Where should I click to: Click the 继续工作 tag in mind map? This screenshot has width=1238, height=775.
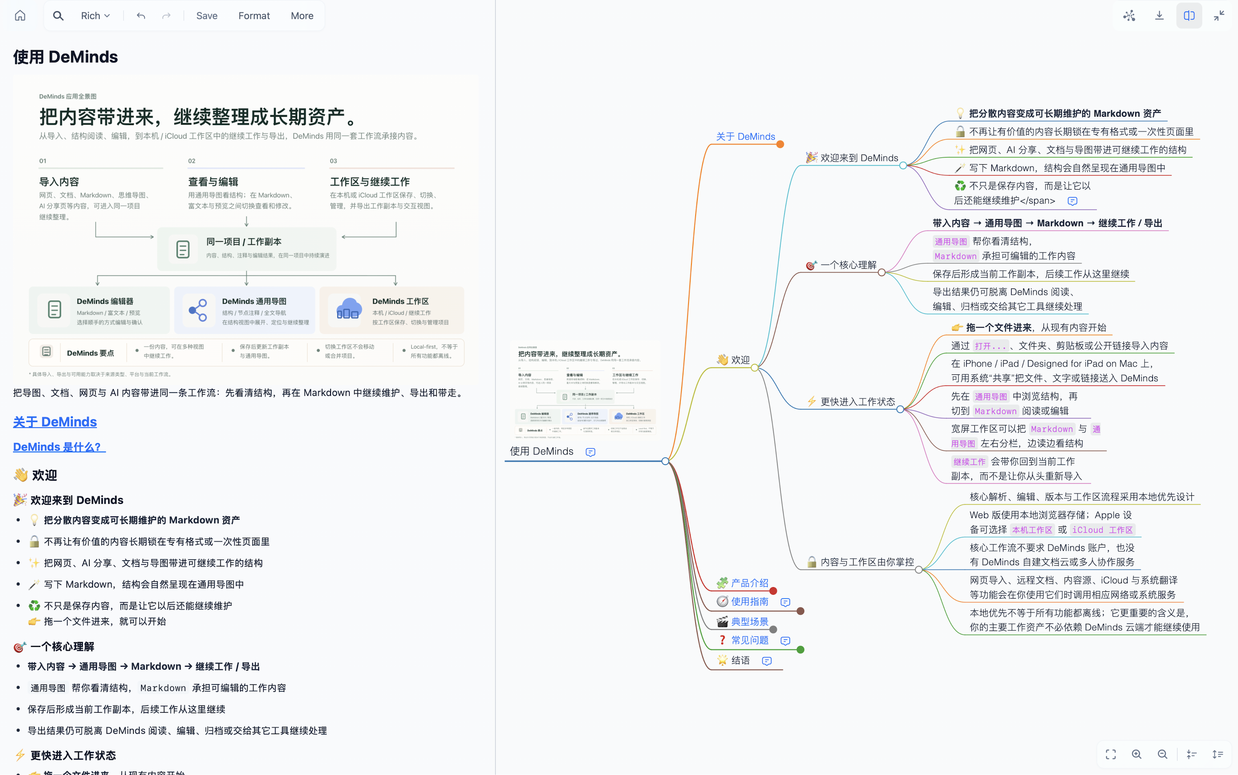pos(969,462)
